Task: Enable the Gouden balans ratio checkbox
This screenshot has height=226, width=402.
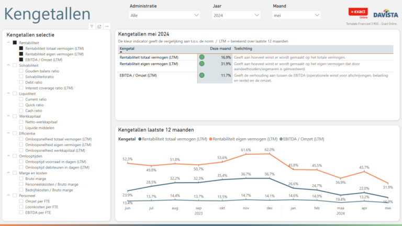Action: pyautogui.click(x=21, y=71)
